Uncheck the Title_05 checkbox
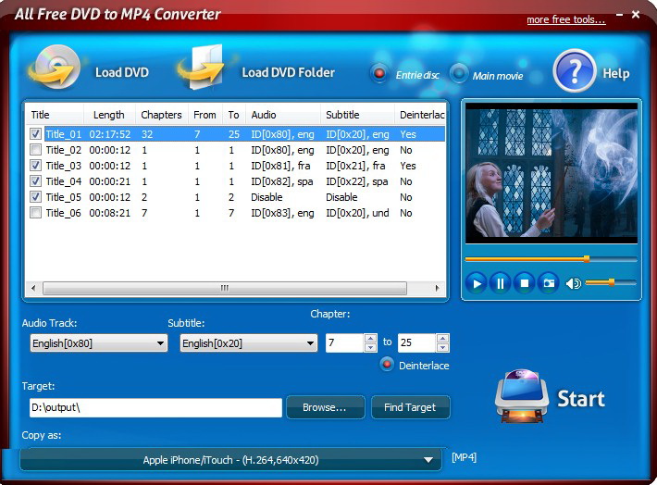The width and height of the screenshot is (657, 485). 35,196
